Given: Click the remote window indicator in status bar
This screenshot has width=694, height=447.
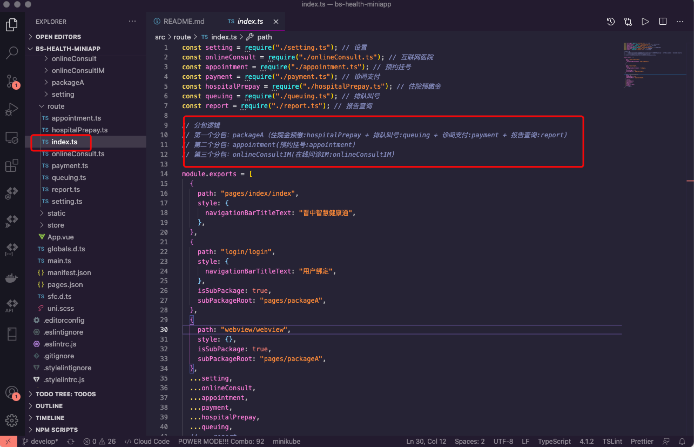Looking at the screenshot, I should click(x=8, y=442).
